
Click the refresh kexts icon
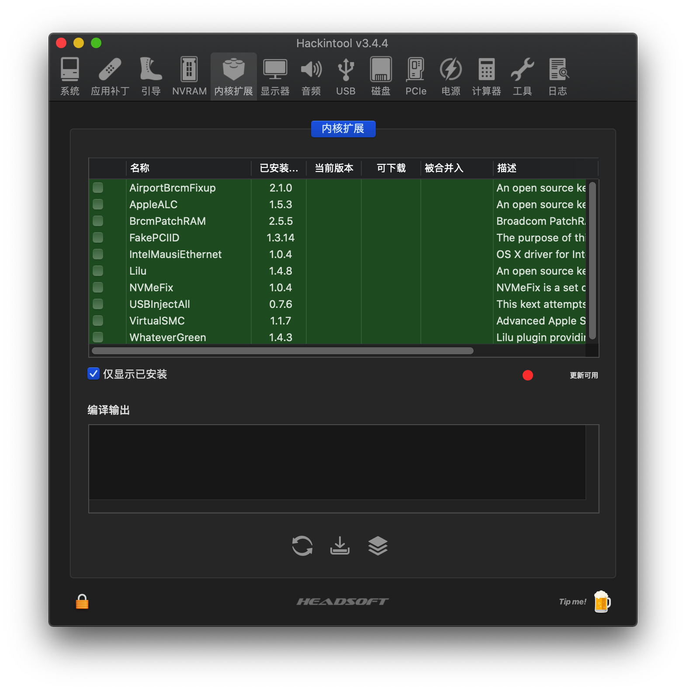tap(302, 546)
